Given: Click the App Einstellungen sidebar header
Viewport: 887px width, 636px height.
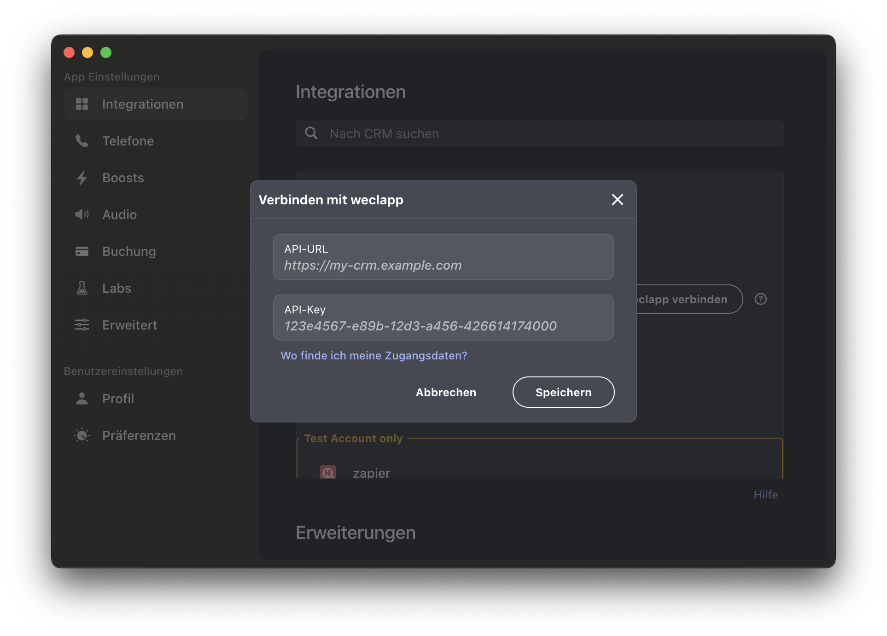Looking at the screenshot, I should click(x=112, y=77).
